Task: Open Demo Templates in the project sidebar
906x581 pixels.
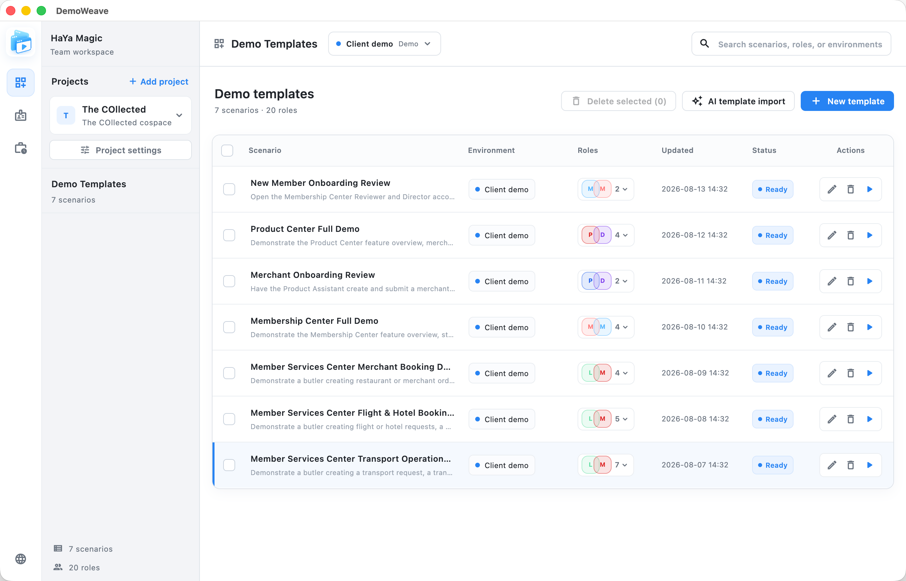Action: [121, 191]
